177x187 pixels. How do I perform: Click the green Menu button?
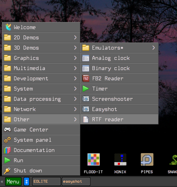pyautogui.click(x=13, y=181)
